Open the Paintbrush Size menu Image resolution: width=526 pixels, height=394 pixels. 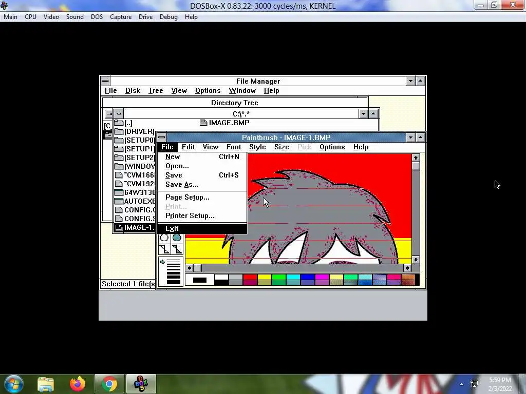click(x=281, y=147)
